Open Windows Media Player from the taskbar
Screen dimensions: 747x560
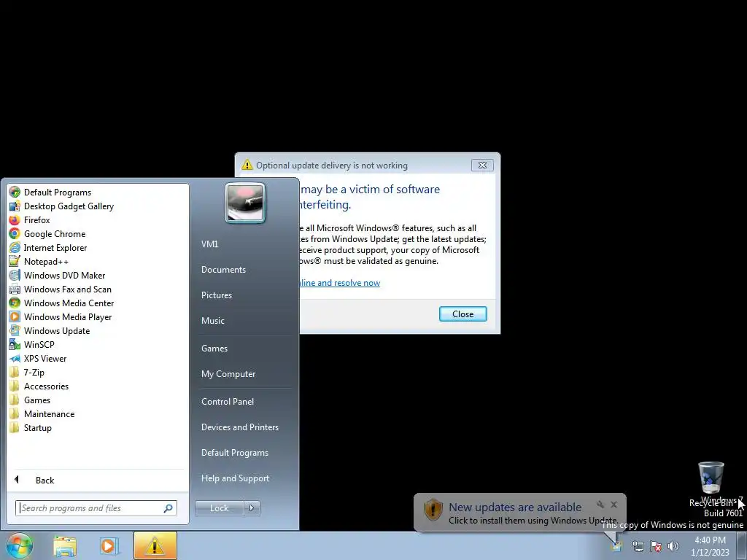tap(108, 545)
